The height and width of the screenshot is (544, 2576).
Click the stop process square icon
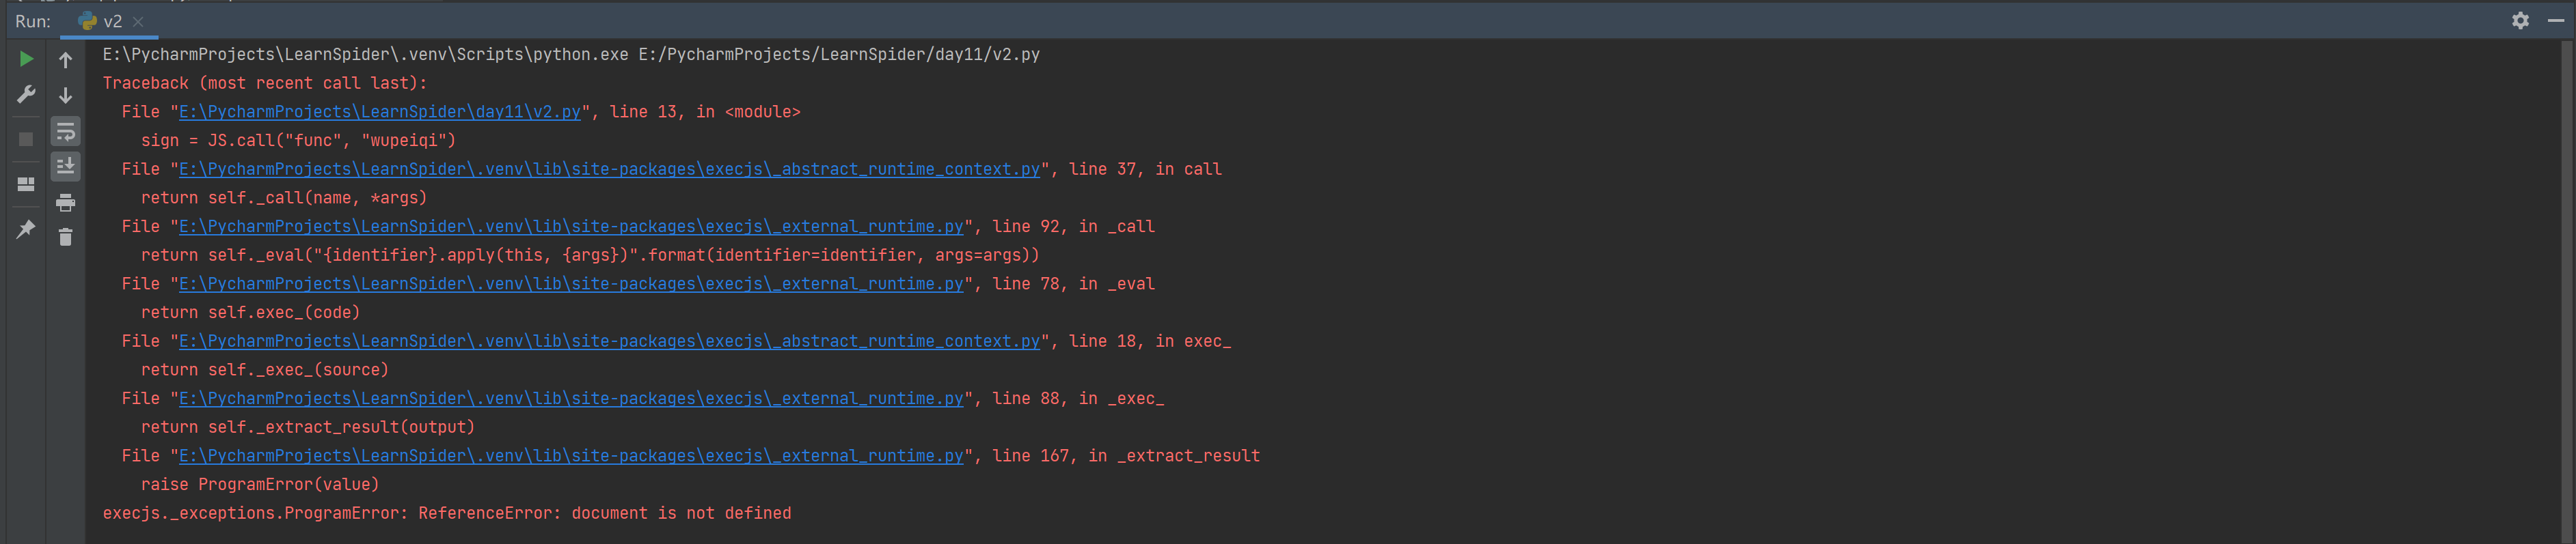26,140
